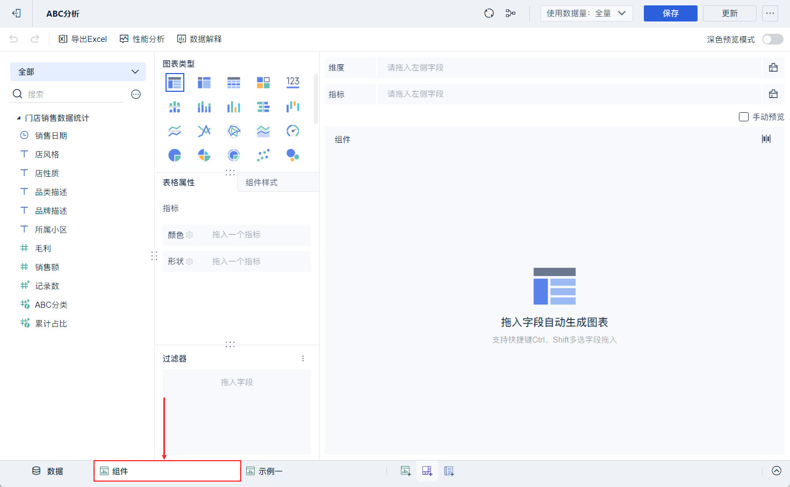Select the scatter chart type
This screenshot has width=790, height=487.
pyautogui.click(x=263, y=155)
